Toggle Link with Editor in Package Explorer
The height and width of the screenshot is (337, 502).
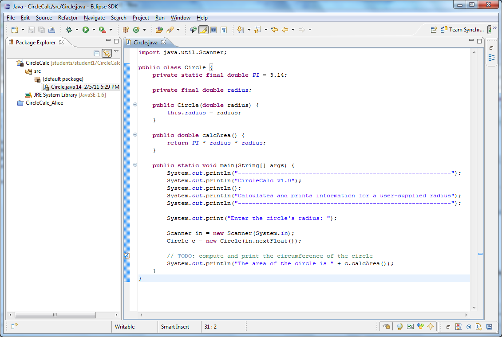[107, 53]
